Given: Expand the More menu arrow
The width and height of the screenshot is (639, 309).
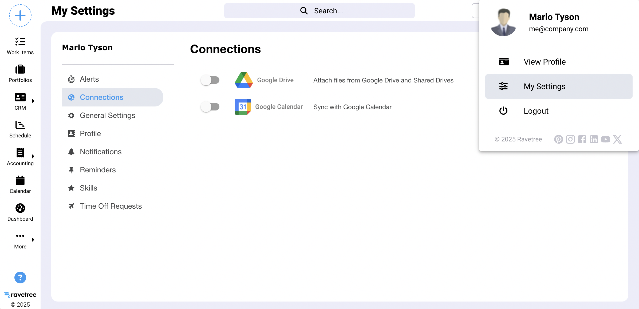Looking at the screenshot, I should coord(33,240).
